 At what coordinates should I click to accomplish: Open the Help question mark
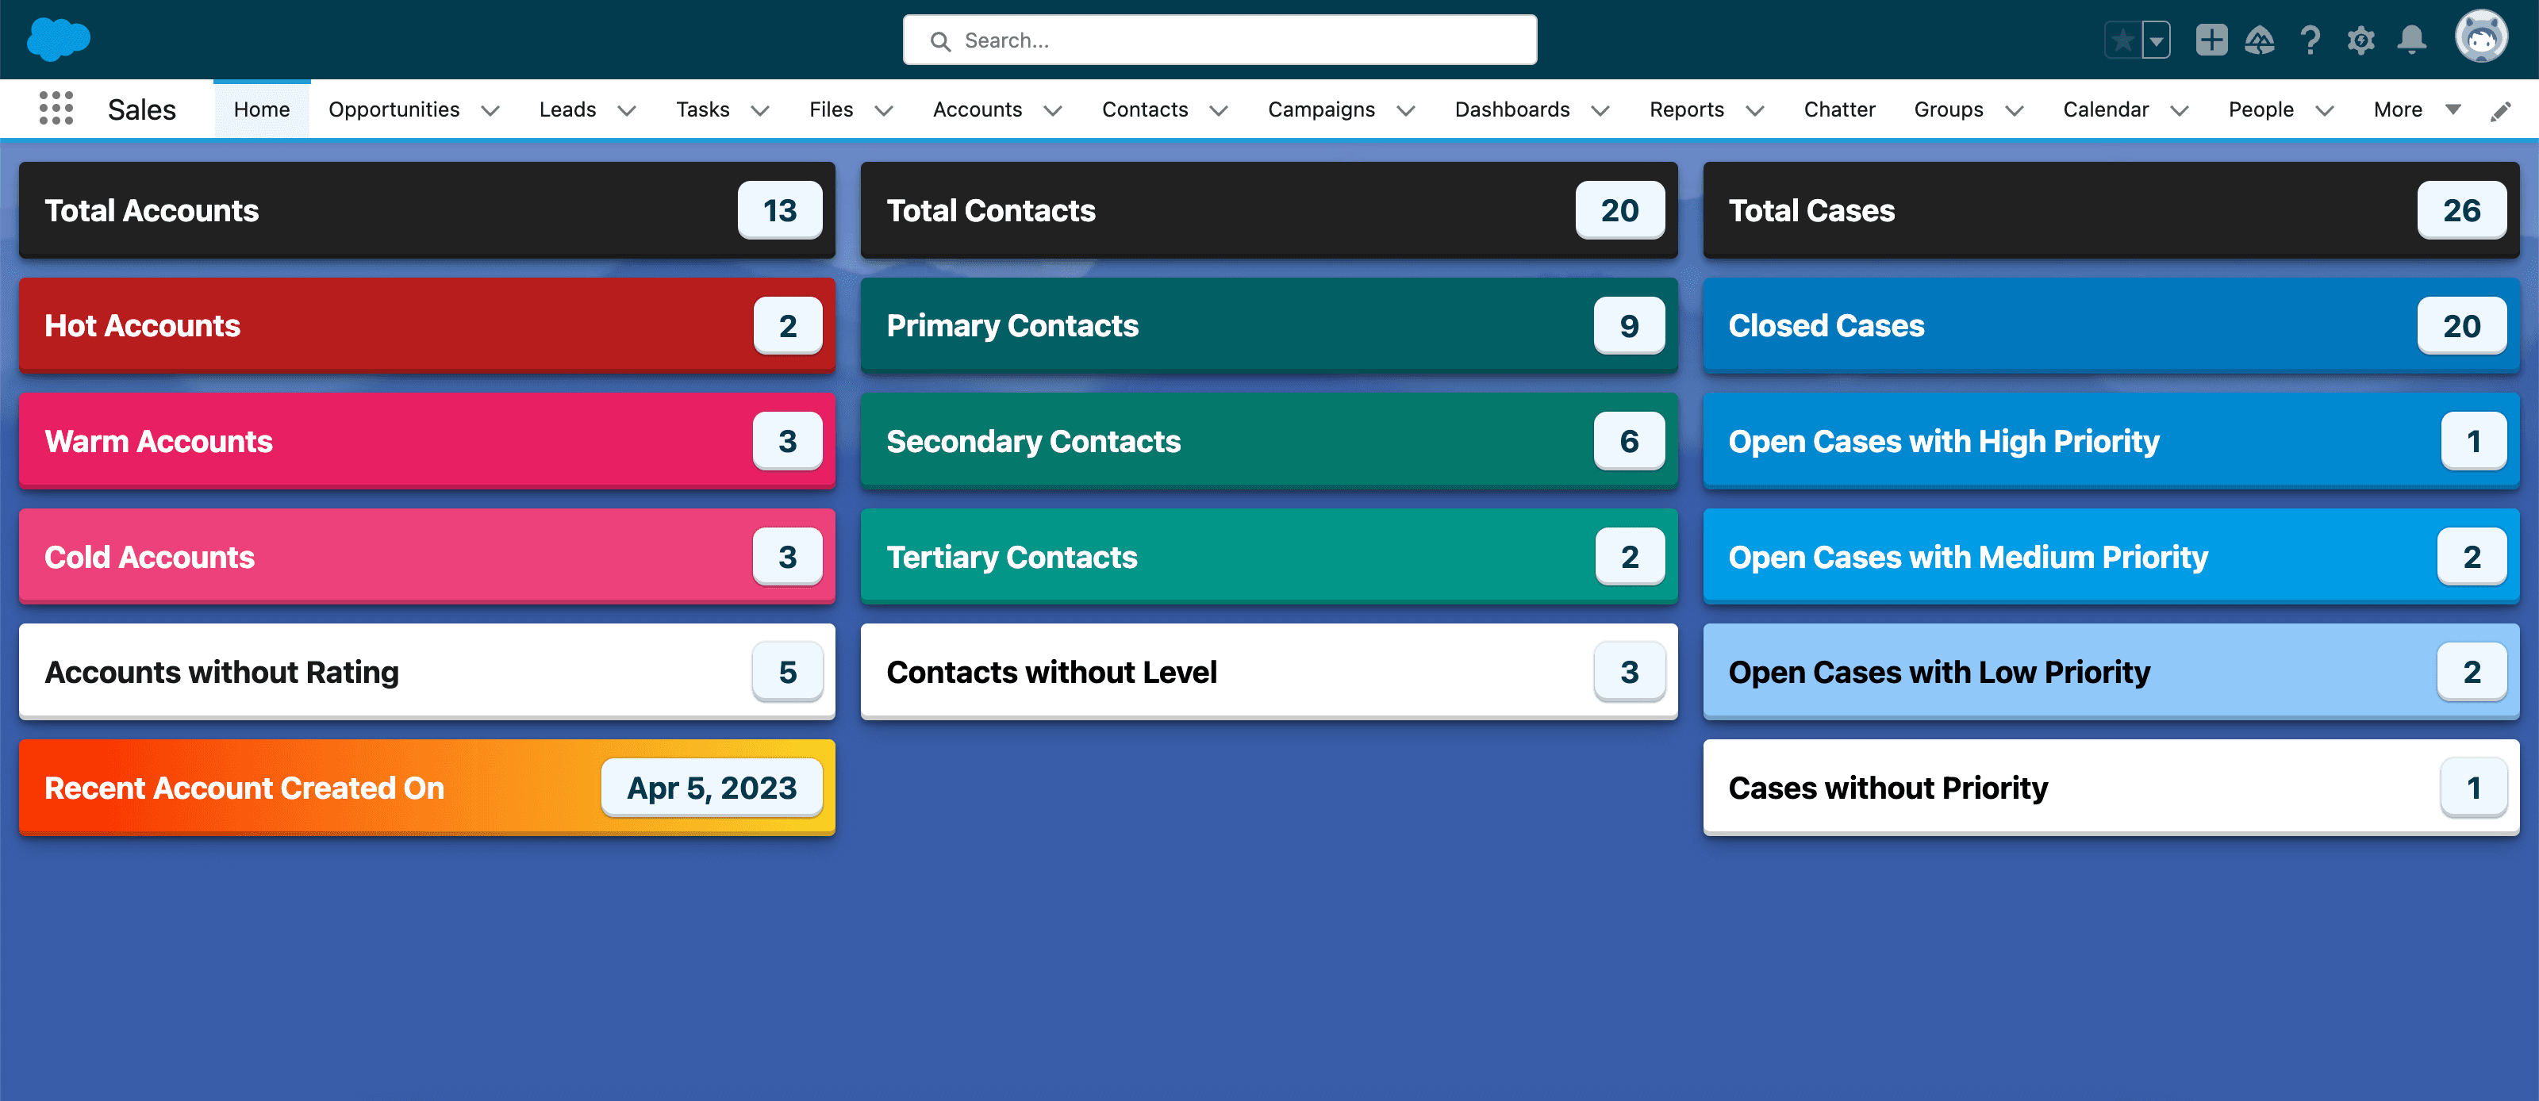point(2310,40)
